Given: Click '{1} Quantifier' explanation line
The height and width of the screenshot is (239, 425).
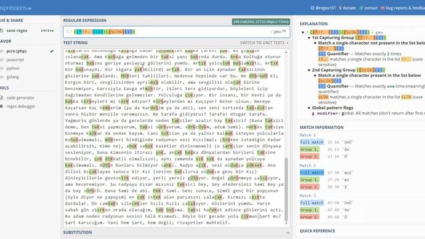Looking at the screenshot, I should pos(372,86).
